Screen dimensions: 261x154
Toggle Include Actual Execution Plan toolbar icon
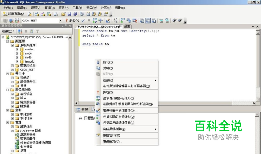click(x=123, y=20)
